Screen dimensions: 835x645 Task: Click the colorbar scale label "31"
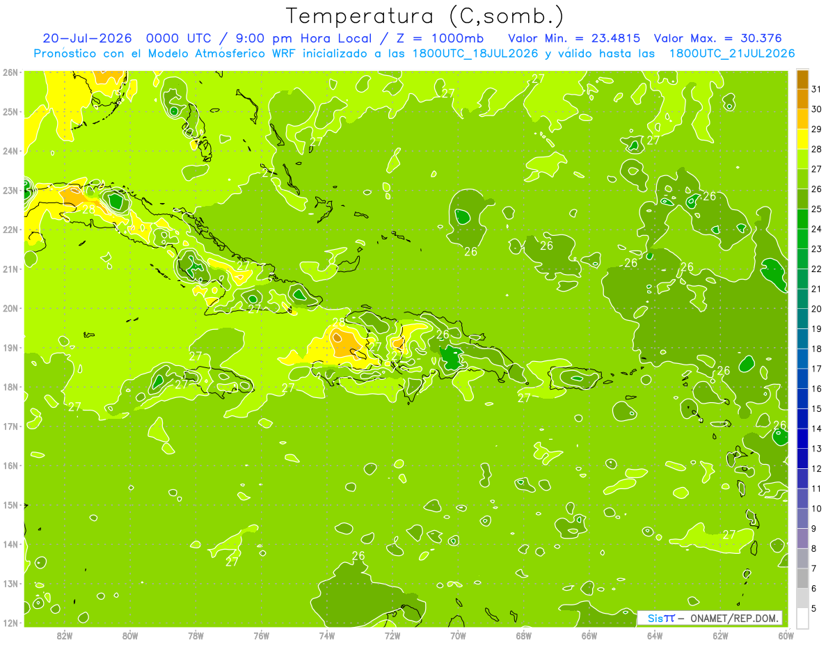818,89
